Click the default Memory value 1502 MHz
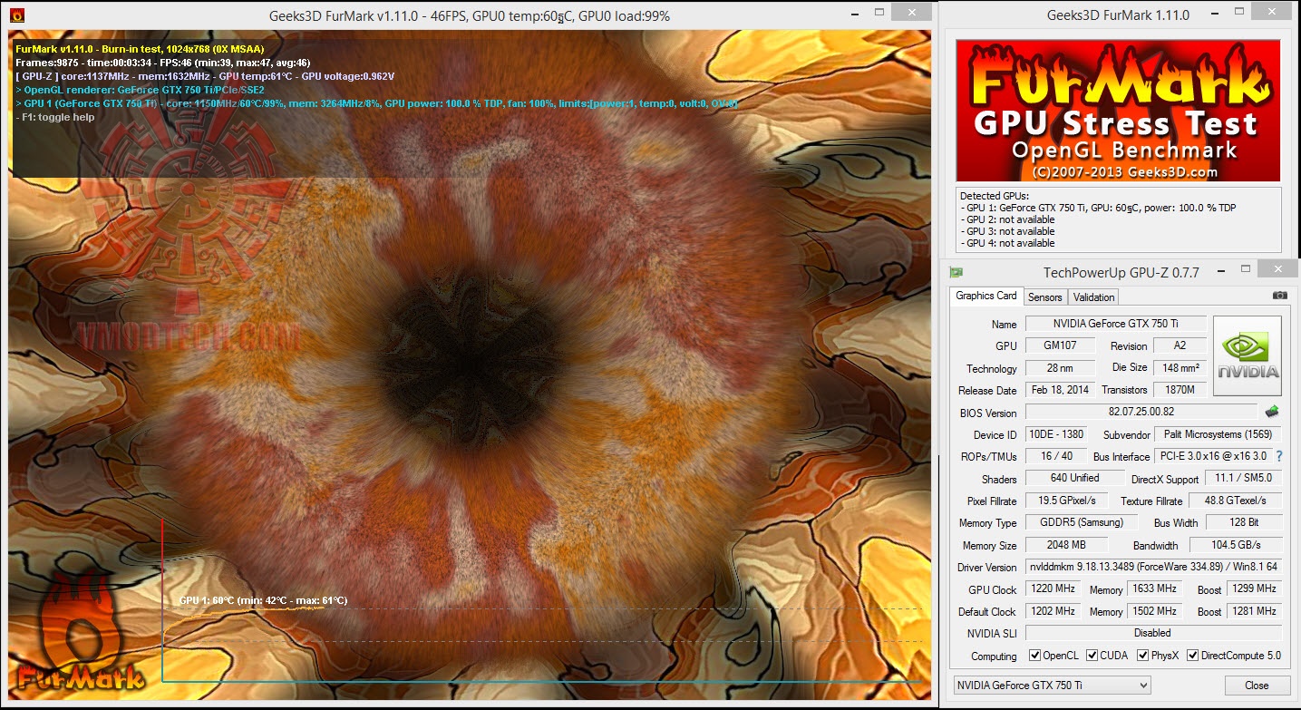This screenshot has height=710, width=1301. pos(1153,611)
